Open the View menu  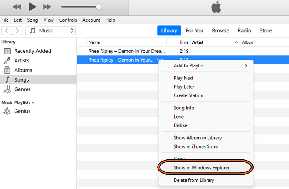(49, 20)
